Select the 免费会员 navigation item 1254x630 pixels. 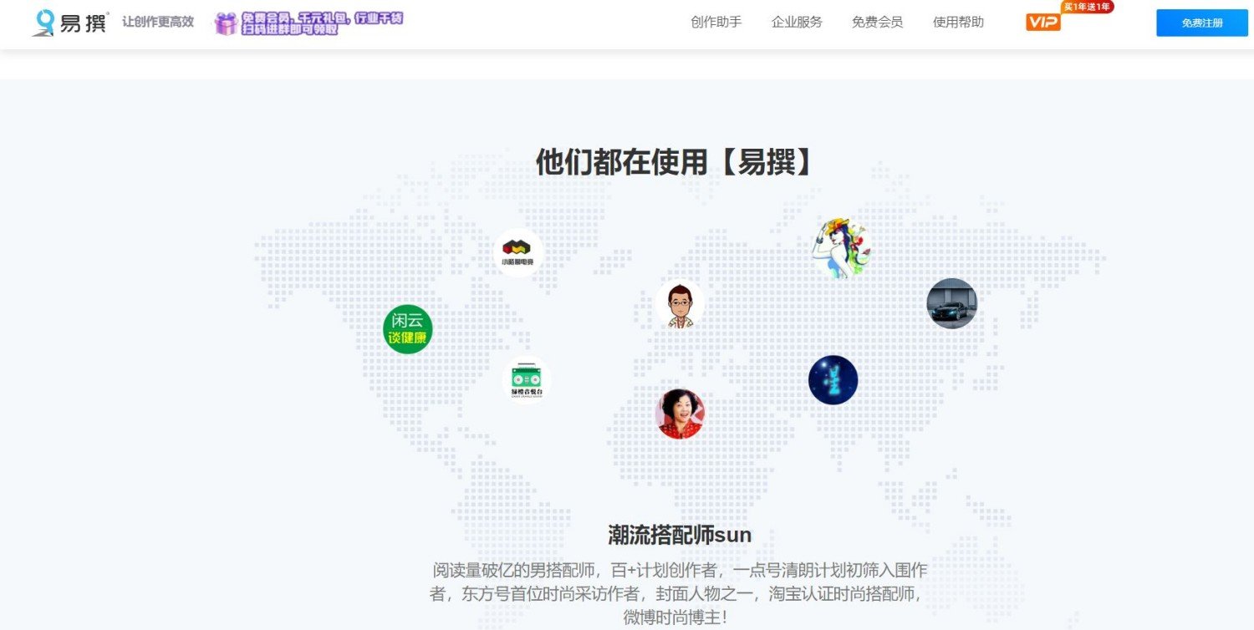[x=876, y=22]
